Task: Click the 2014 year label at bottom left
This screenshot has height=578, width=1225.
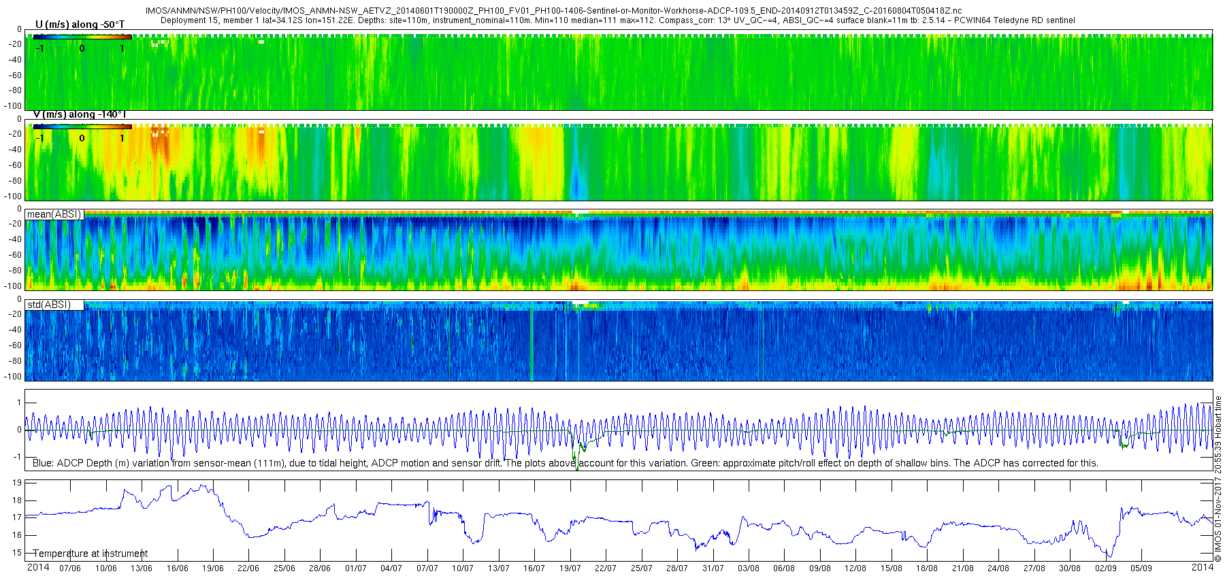Action: point(38,567)
